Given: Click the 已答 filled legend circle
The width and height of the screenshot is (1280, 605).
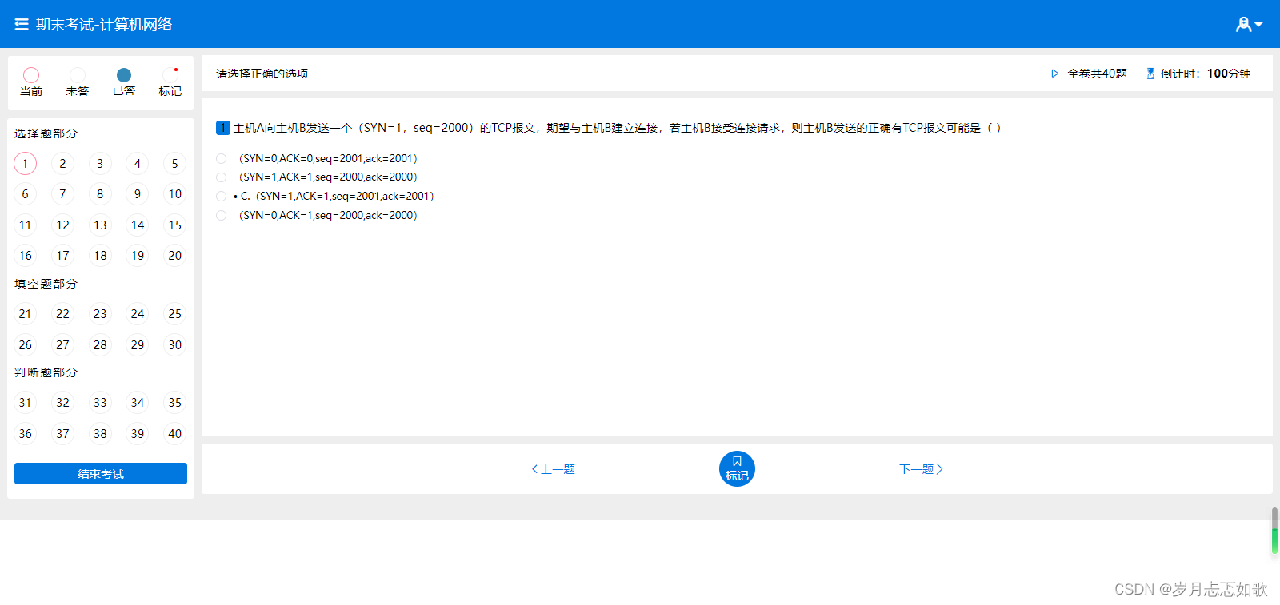Looking at the screenshot, I should coord(124,75).
